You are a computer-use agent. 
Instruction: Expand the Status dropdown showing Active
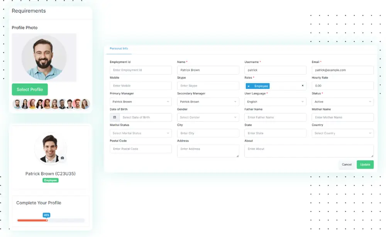click(x=342, y=102)
